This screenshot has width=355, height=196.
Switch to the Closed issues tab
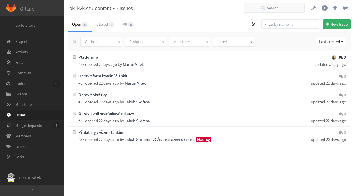(x=105, y=24)
